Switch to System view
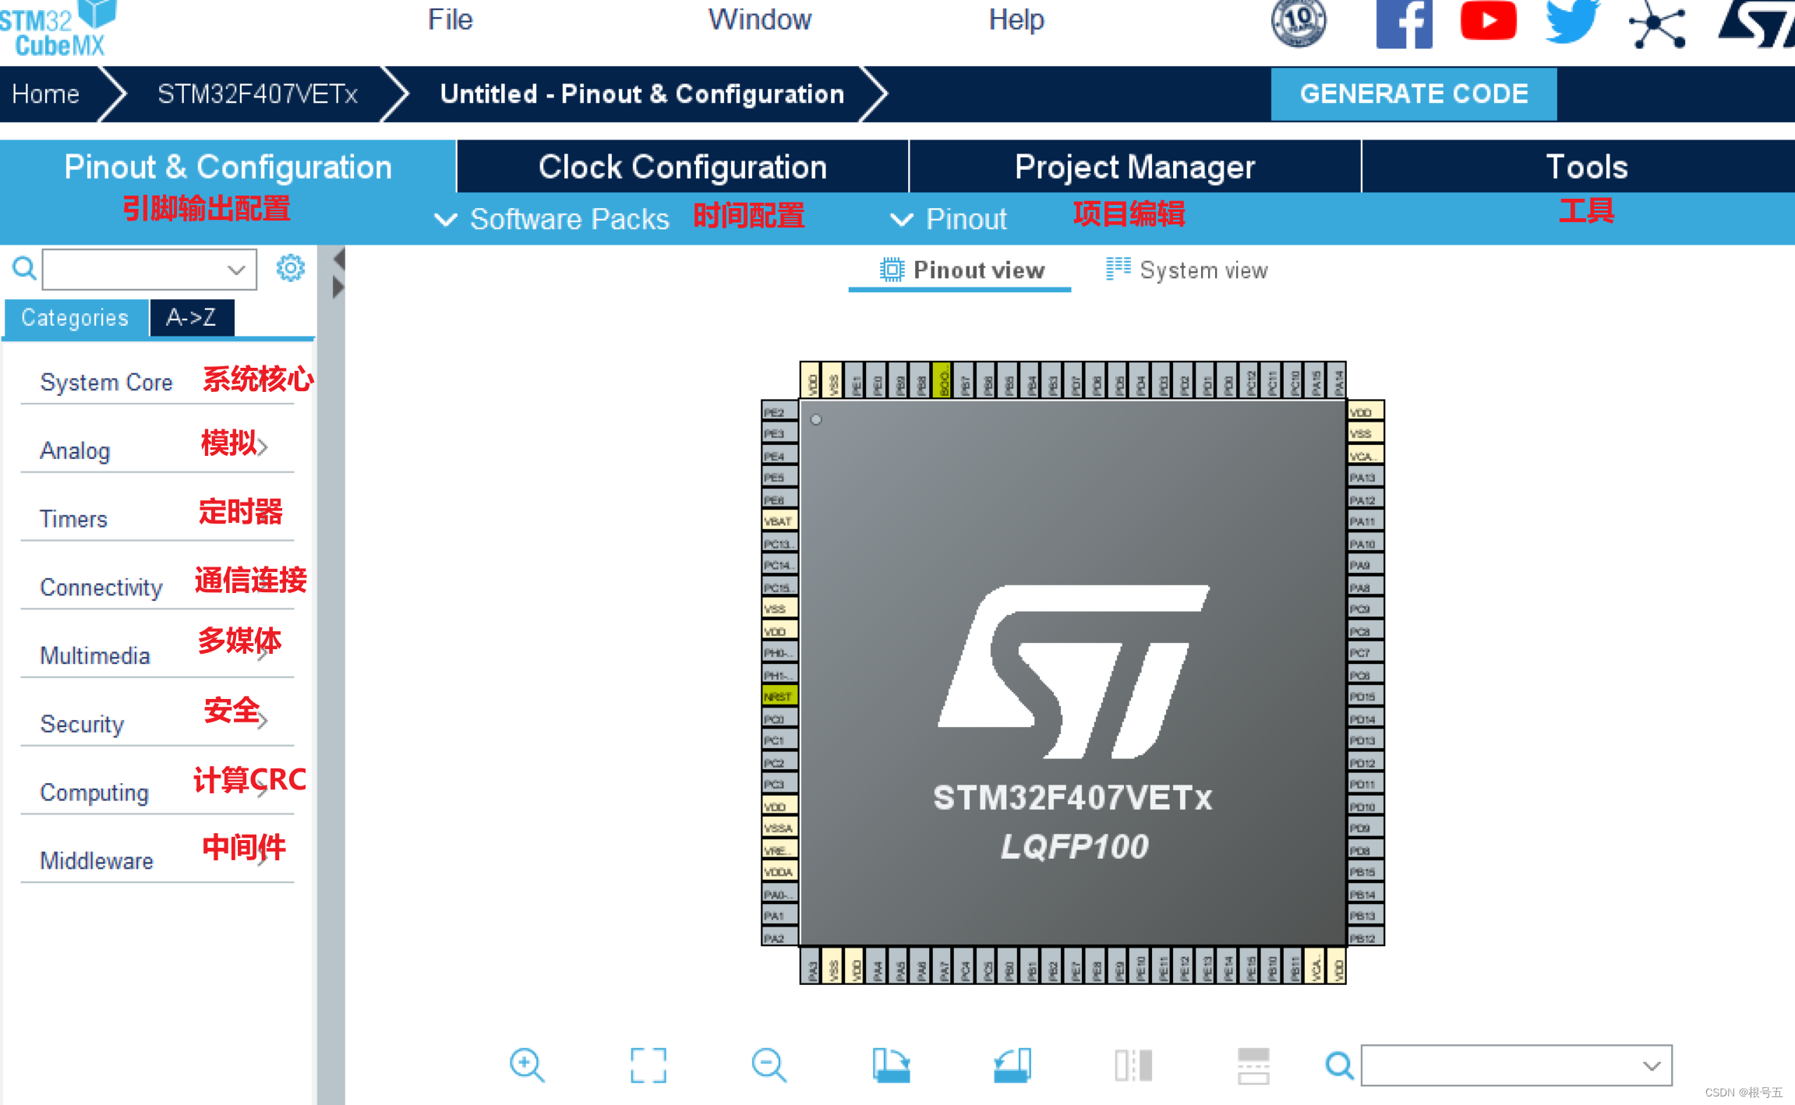1795x1105 pixels. point(1187,270)
